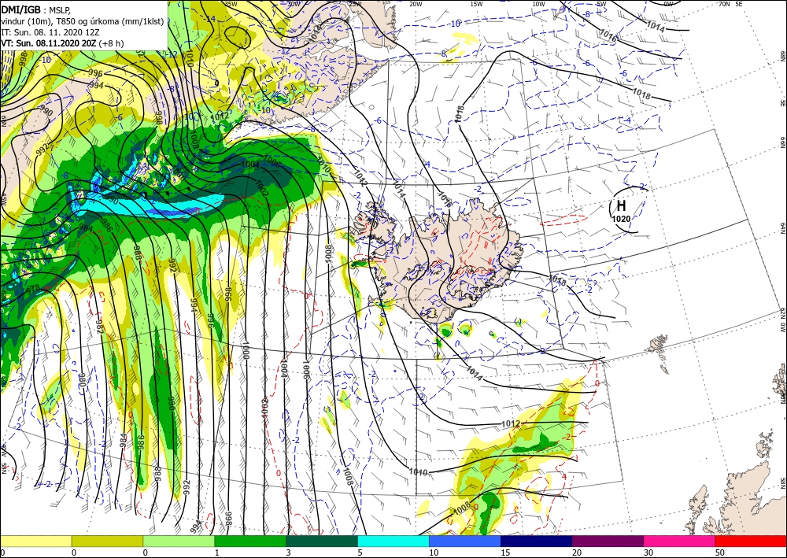Choose the cyan 5–10 mm legend segment
The height and width of the screenshot is (558, 787).
coord(393,541)
